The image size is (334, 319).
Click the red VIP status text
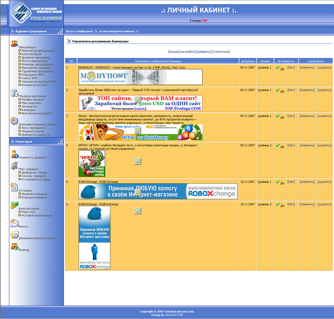[x=205, y=21]
